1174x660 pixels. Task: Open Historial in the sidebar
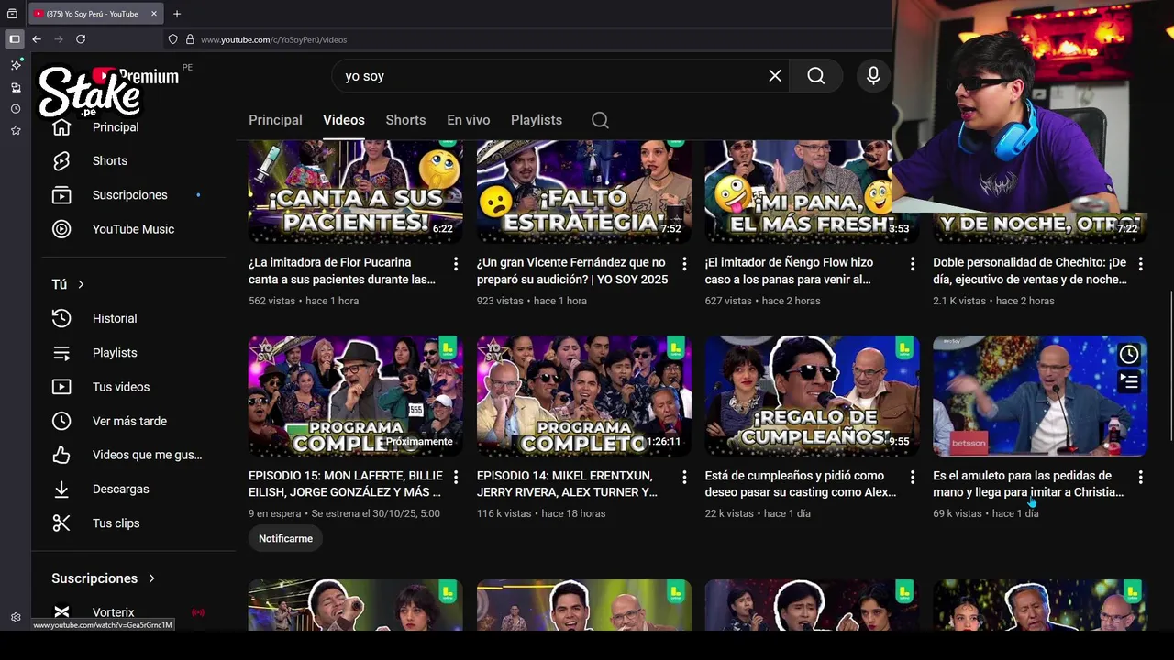(115, 319)
